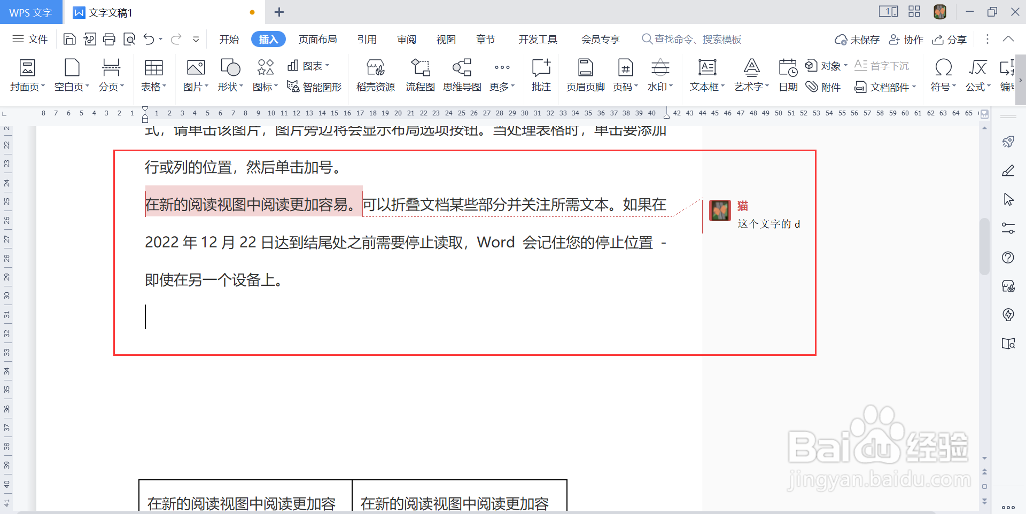The height and width of the screenshot is (514, 1026).
Task: Insert 日期 date
Action: click(788, 75)
